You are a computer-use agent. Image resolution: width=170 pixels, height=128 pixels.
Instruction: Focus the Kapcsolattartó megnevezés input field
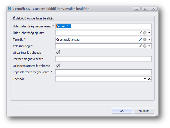point(103,72)
